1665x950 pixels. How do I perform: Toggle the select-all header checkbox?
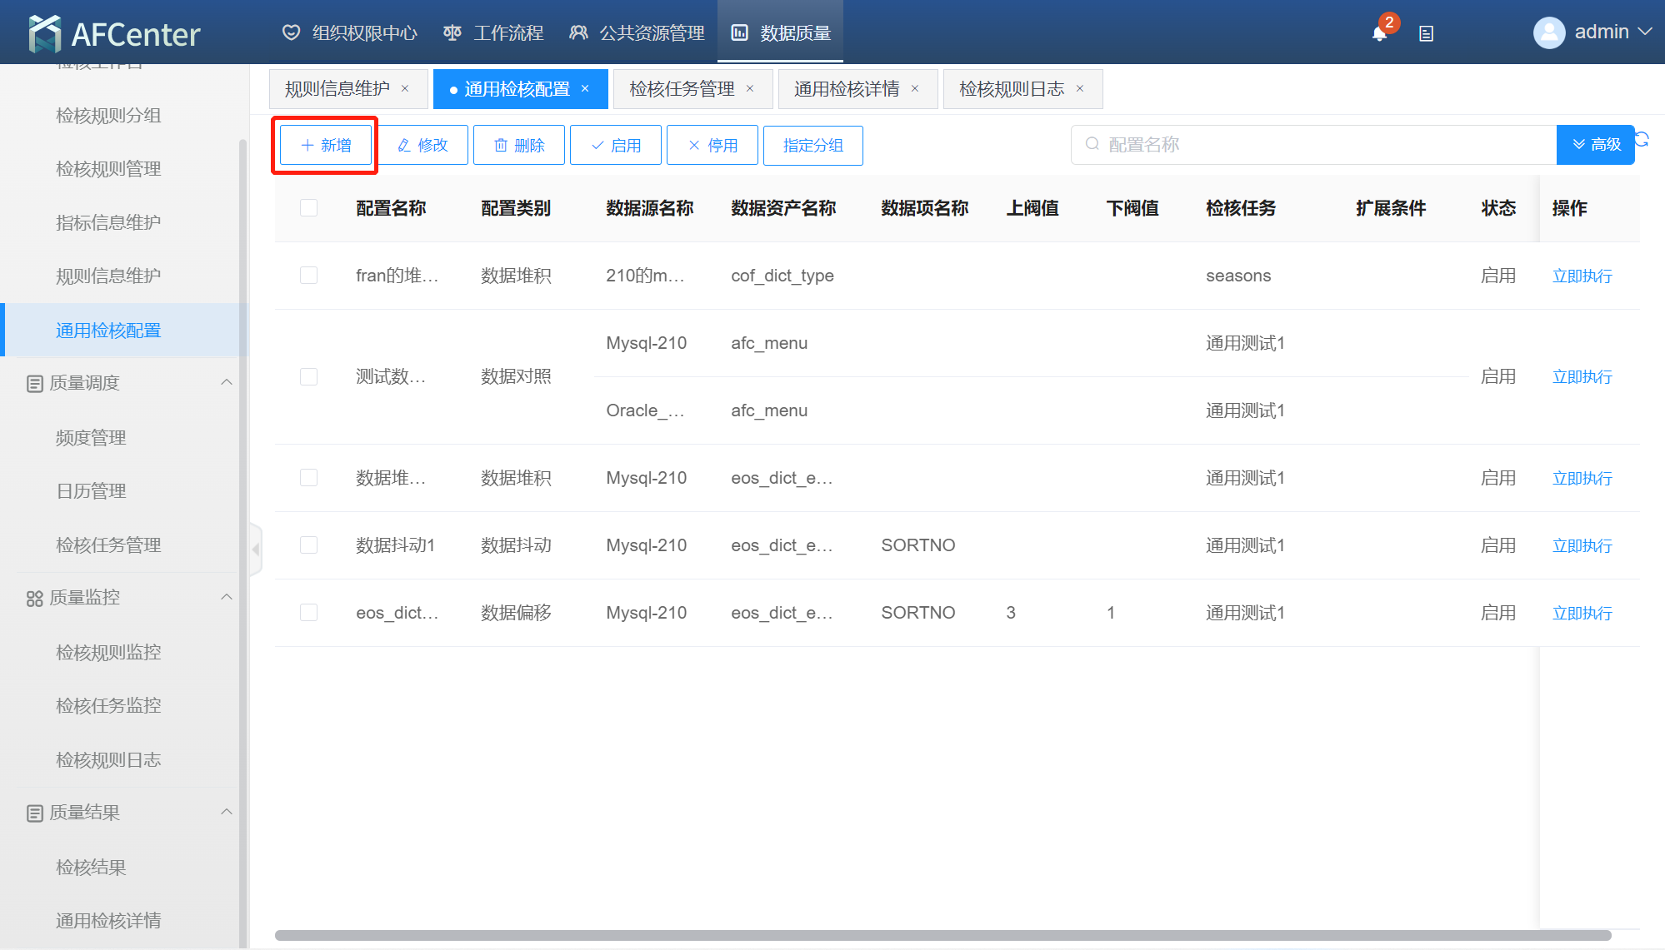tap(308, 207)
